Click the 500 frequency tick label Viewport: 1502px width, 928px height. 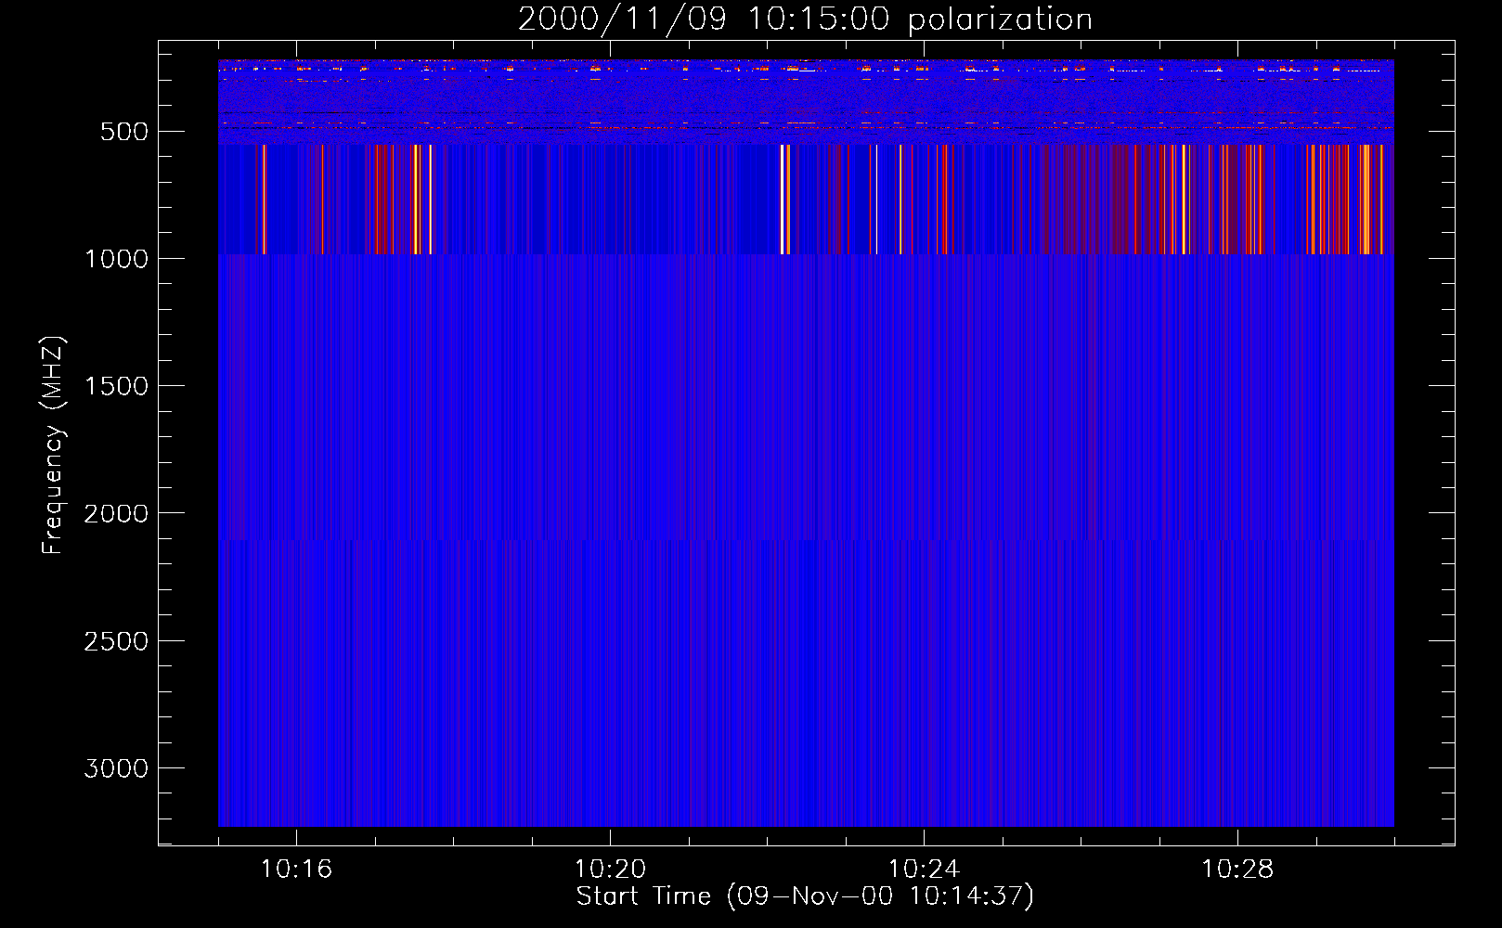coord(124,132)
